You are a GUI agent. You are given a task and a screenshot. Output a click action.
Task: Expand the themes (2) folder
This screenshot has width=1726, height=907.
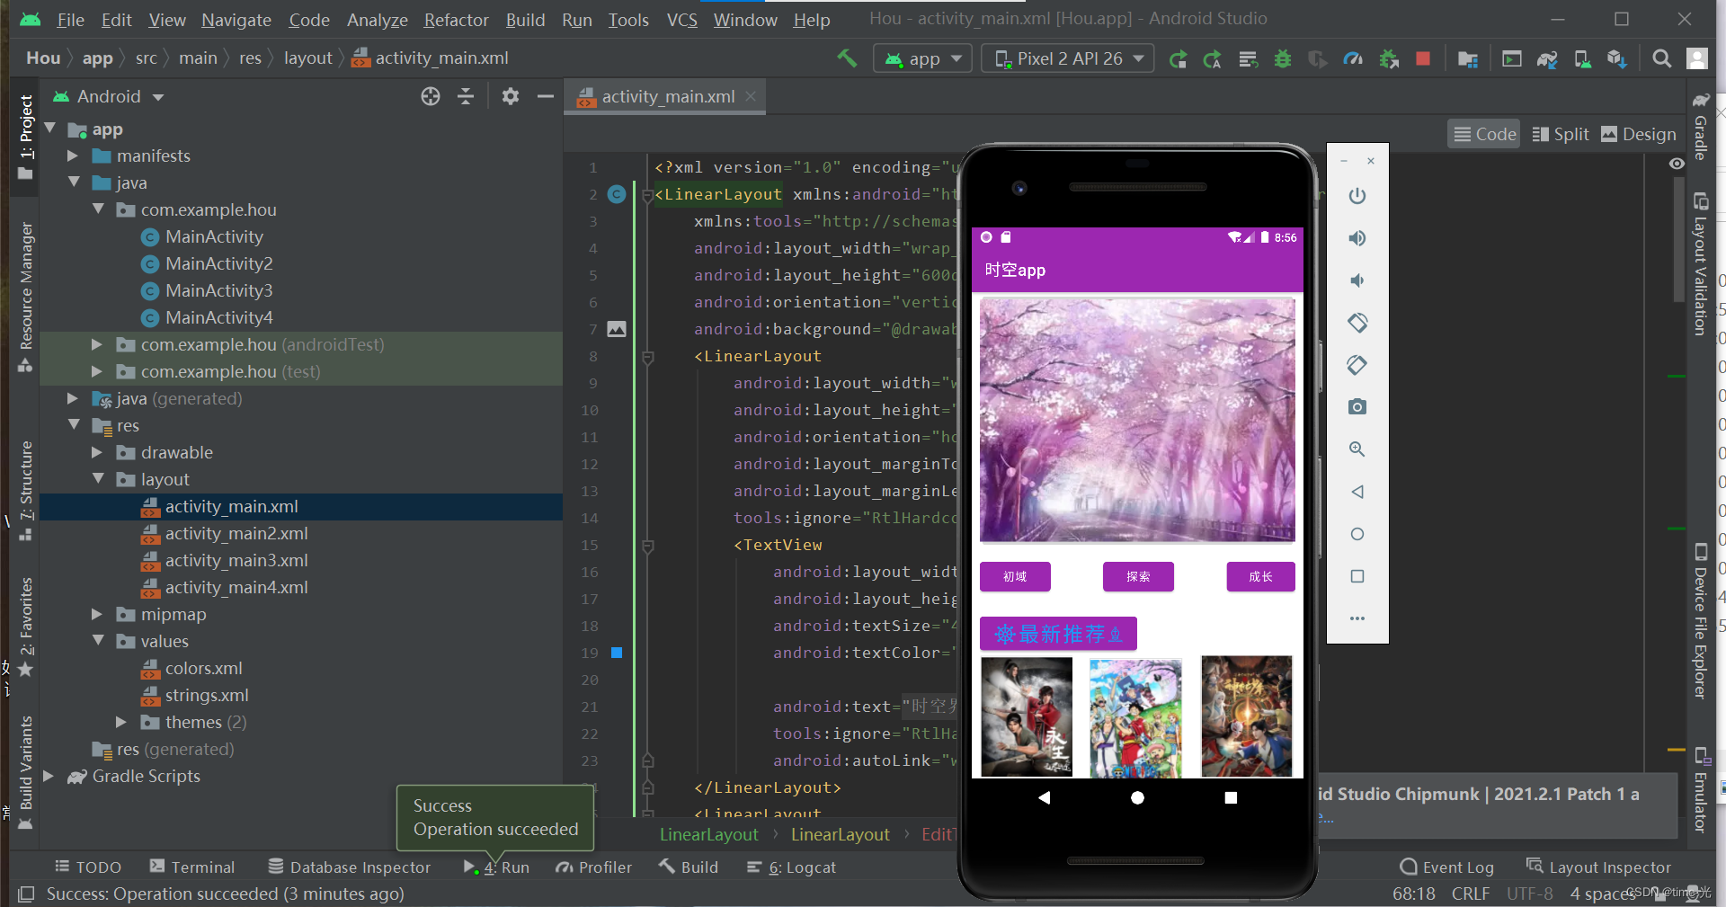121,722
